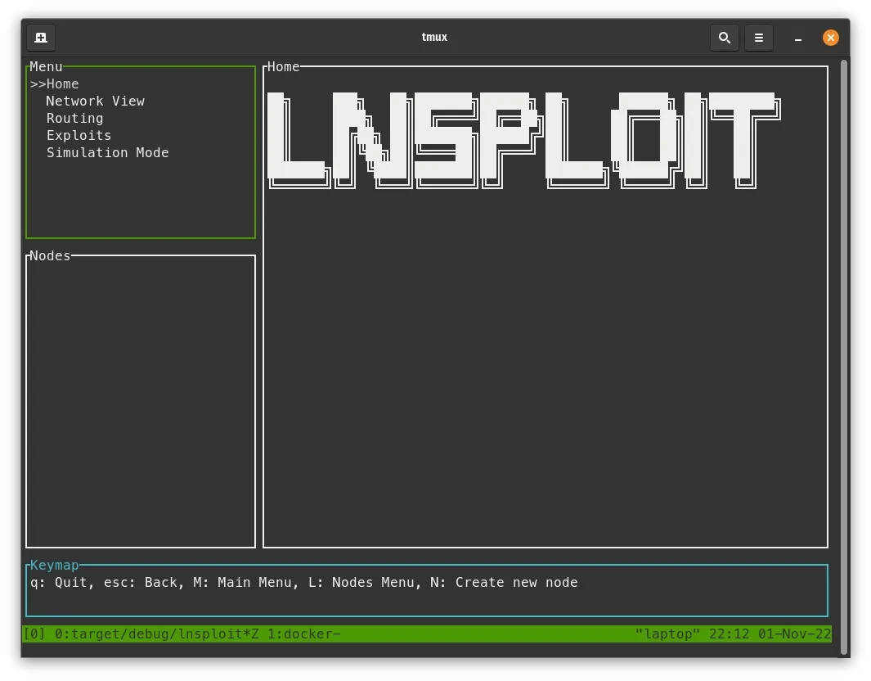Screen dimensions: 871x681
Task: Open the Exploits menu entry
Action: pyautogui.click(x=79, y=135)
